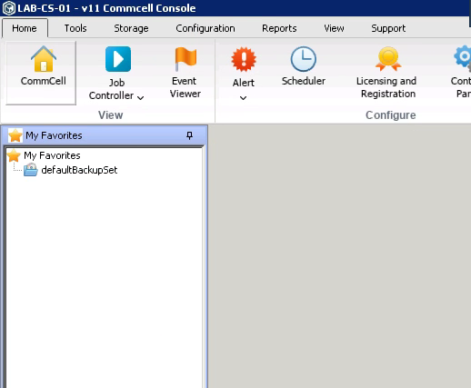This screenshot has width=471, height=388.
Task: Click the Commcell Console title bar logo
Action: click(x=9, y=8)
